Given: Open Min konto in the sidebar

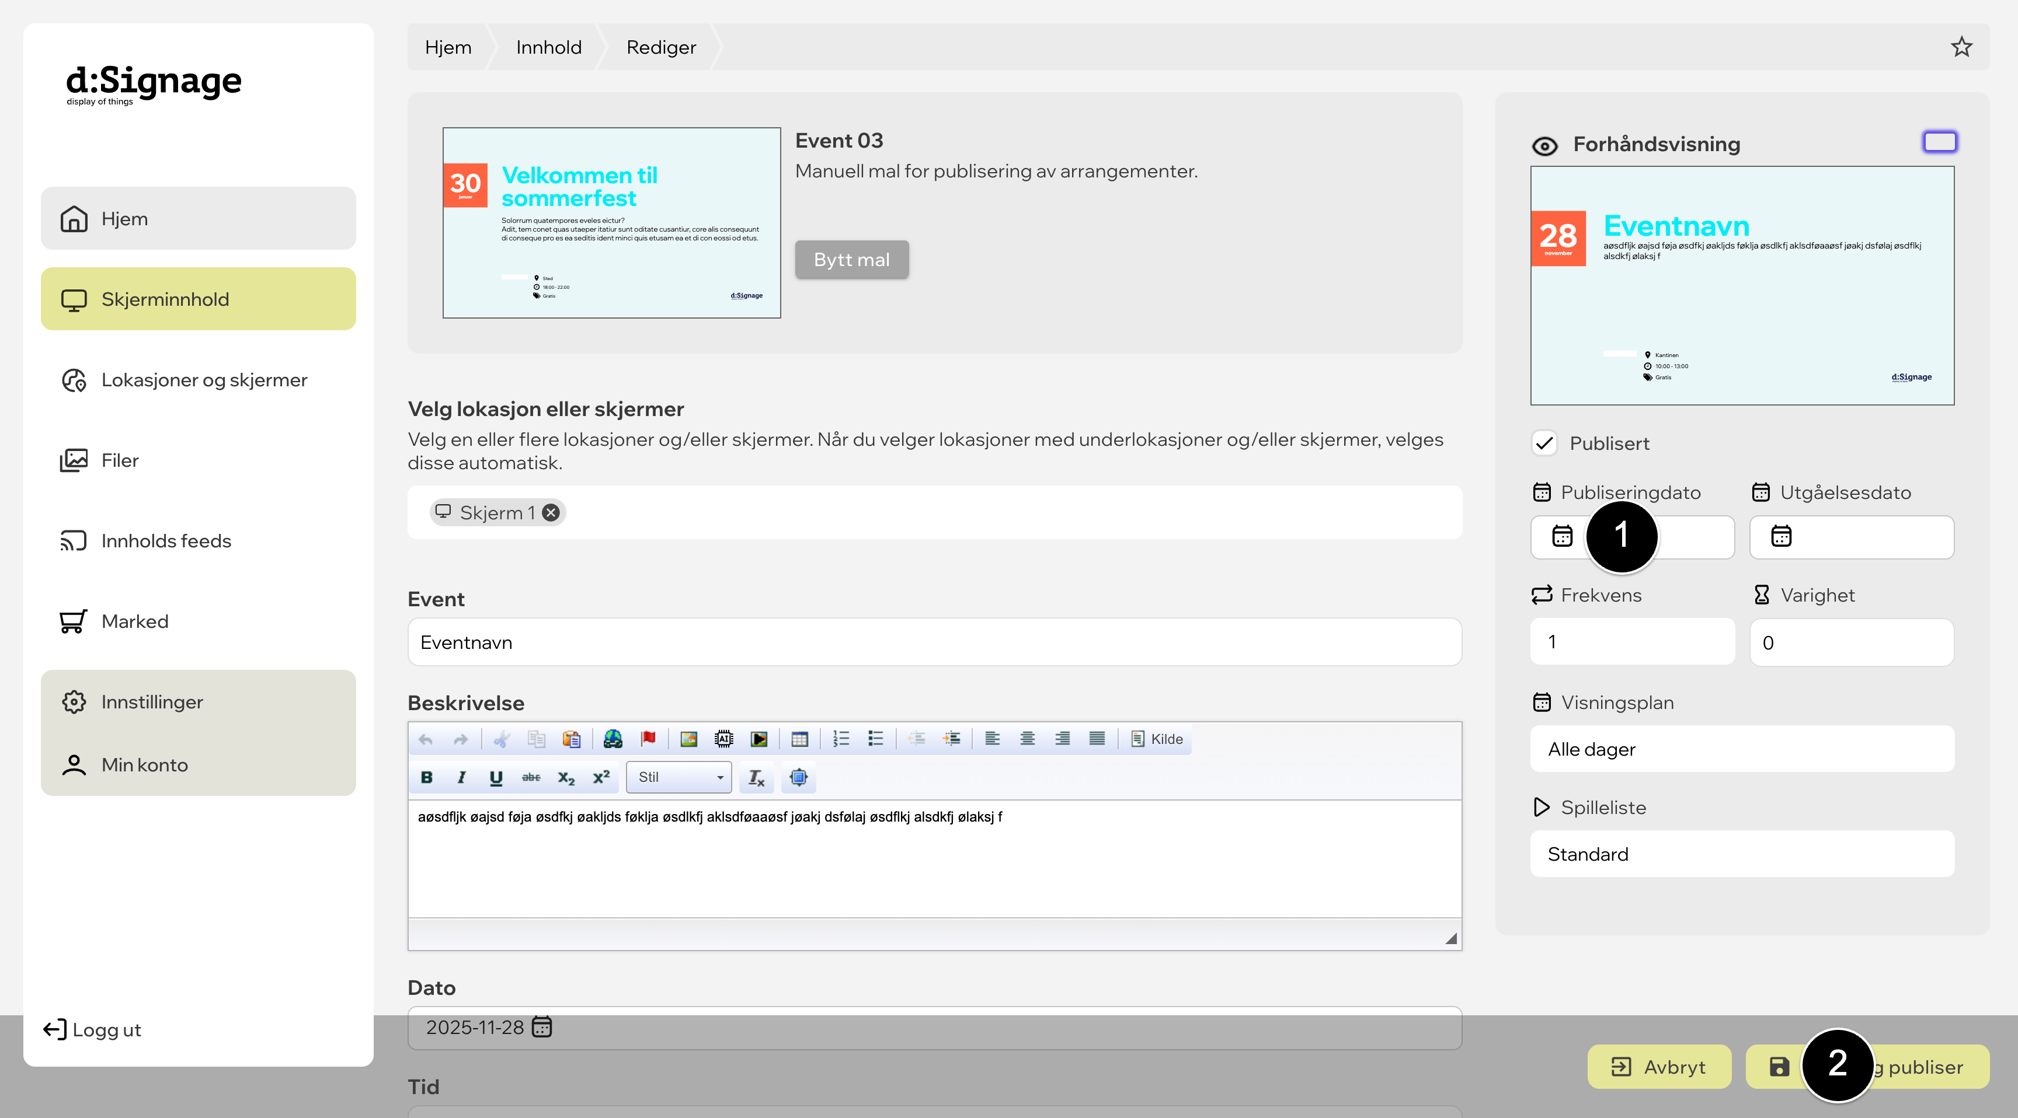Looking at the screenshot, I should point(198,765).
